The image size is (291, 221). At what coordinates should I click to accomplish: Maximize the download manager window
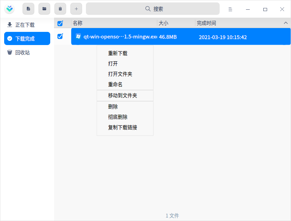pyautogui.click(x=265, y=9)
